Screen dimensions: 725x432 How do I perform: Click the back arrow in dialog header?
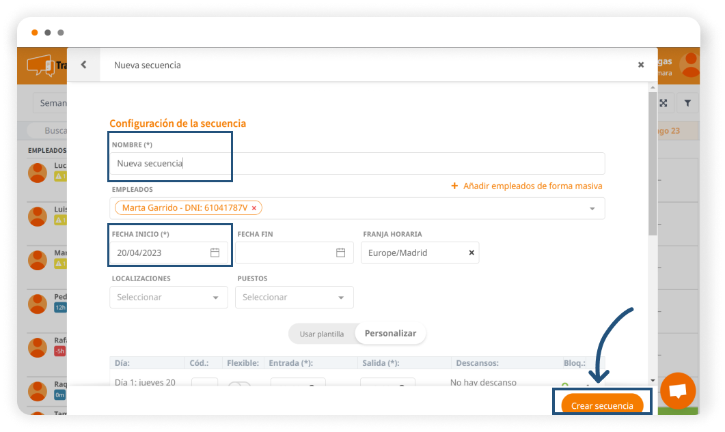[83, 65]
